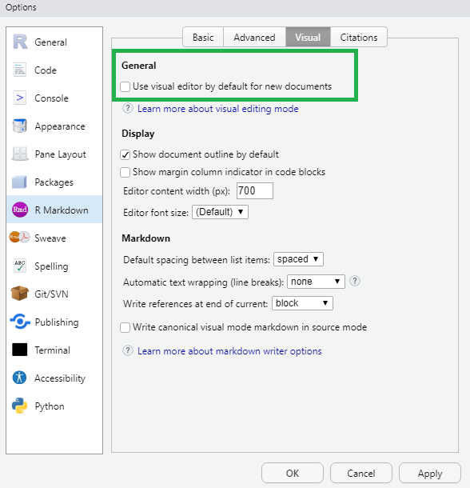Click the Apply button
The height and width of the screenshot is (488, 470).
click(x=430, y=473)
